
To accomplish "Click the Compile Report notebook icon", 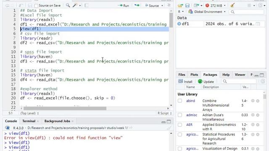I will pos(87,5).
